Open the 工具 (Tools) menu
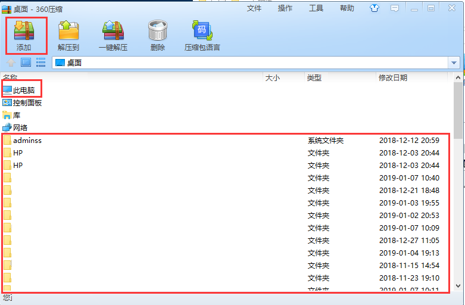465x305 pixels. (x=316, y=8)
